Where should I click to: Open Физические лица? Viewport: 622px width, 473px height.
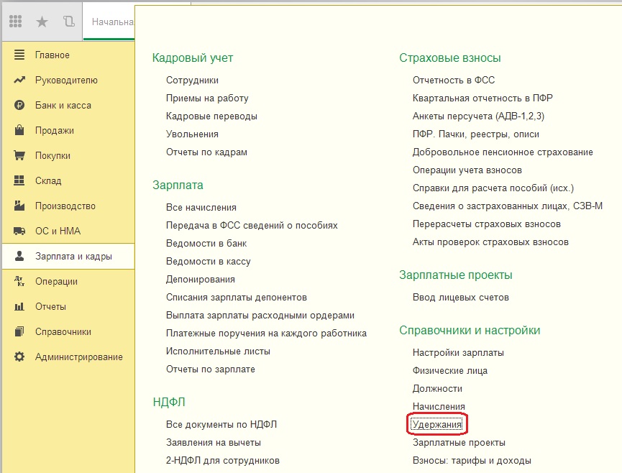(450, 371)
